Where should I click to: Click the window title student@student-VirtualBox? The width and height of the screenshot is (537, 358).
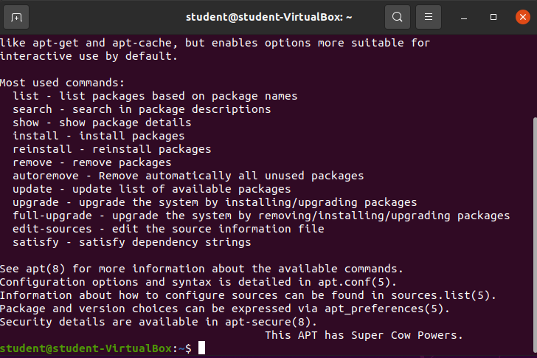(268, 16)
